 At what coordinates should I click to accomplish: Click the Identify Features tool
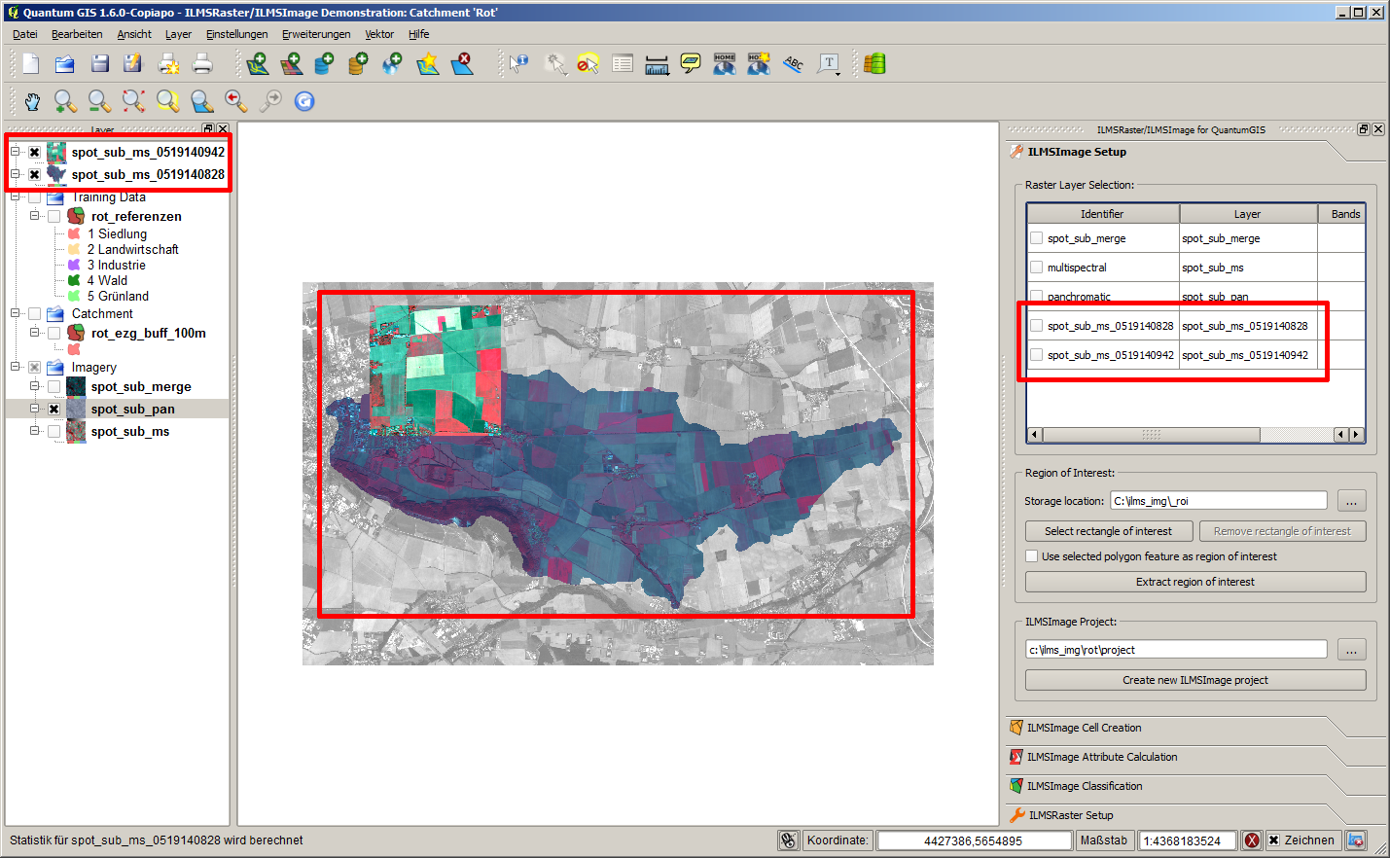pyautogui.click(x=519, y=64)
